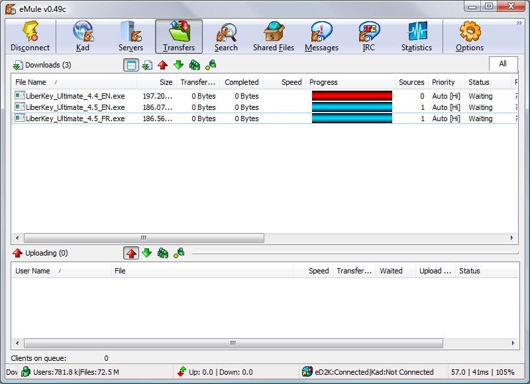Open the Messages panel

coord(321,36)
